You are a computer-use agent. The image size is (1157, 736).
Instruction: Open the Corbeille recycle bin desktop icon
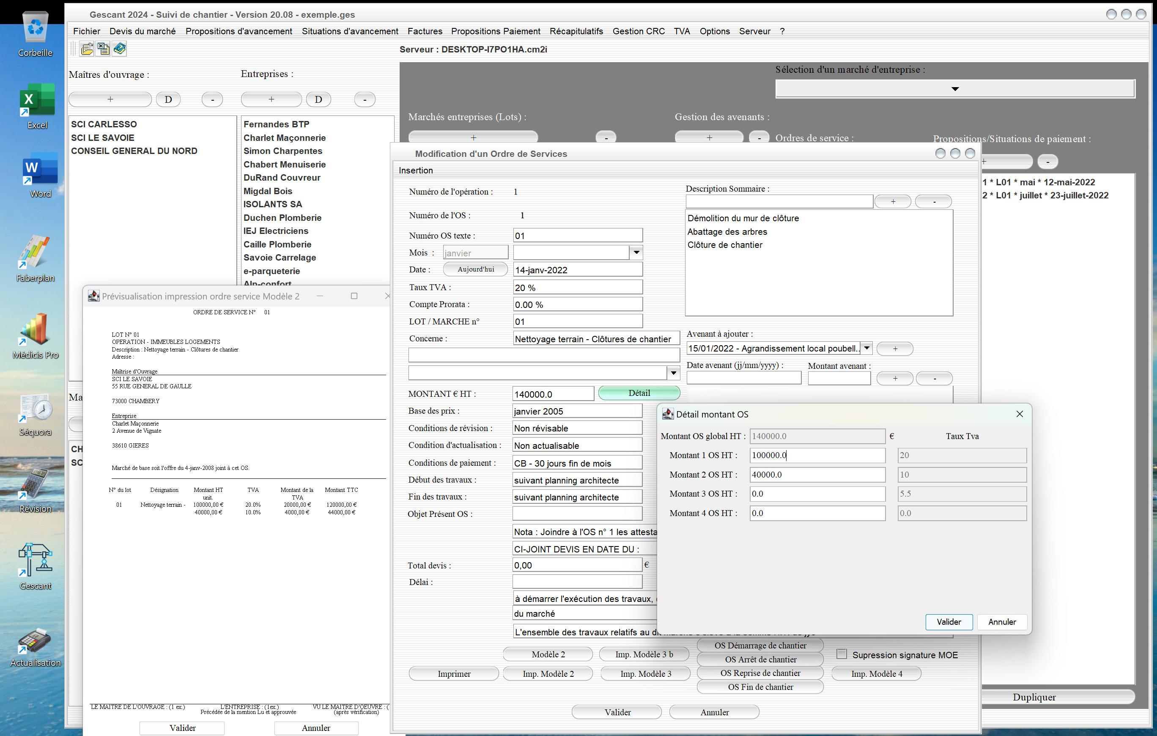coord(35,34)
